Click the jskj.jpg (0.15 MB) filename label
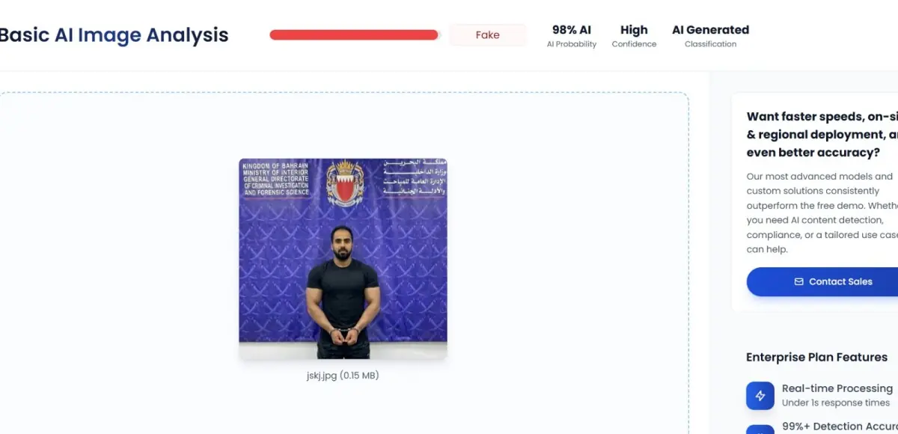898x434 pixels. click(343, 376)
